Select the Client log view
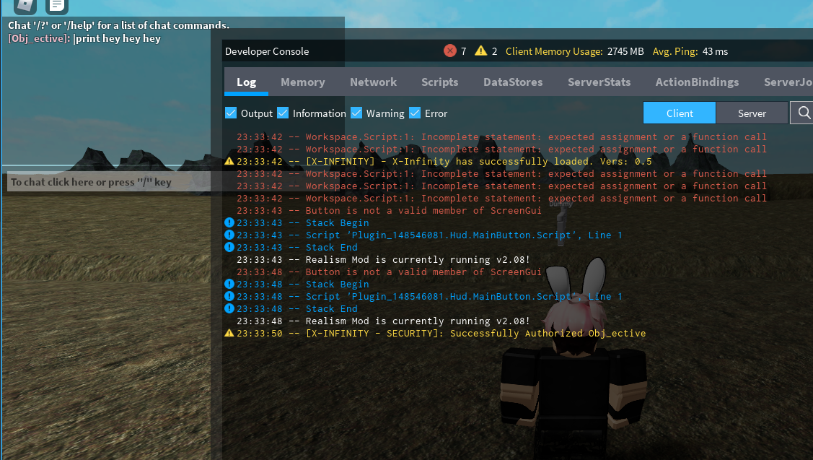The image size is (813, 460). (x=679, y=113)
